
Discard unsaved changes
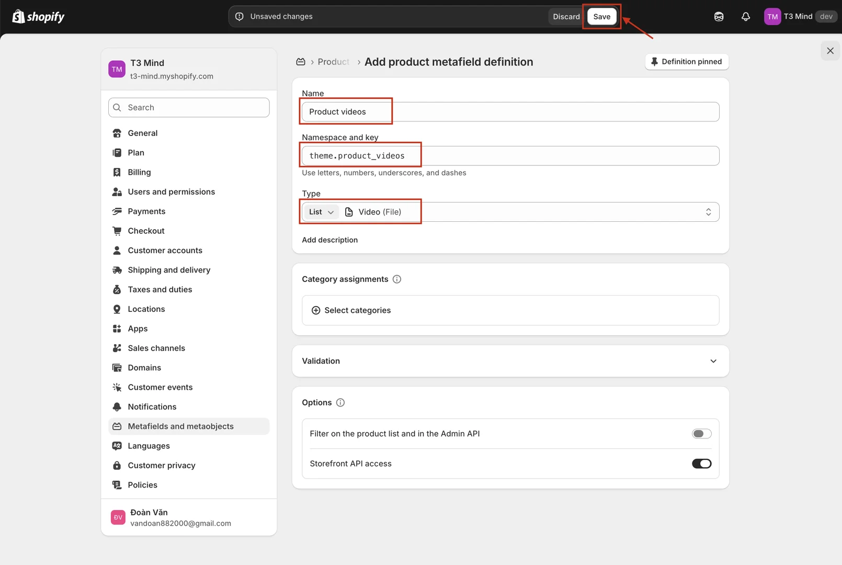566,17
